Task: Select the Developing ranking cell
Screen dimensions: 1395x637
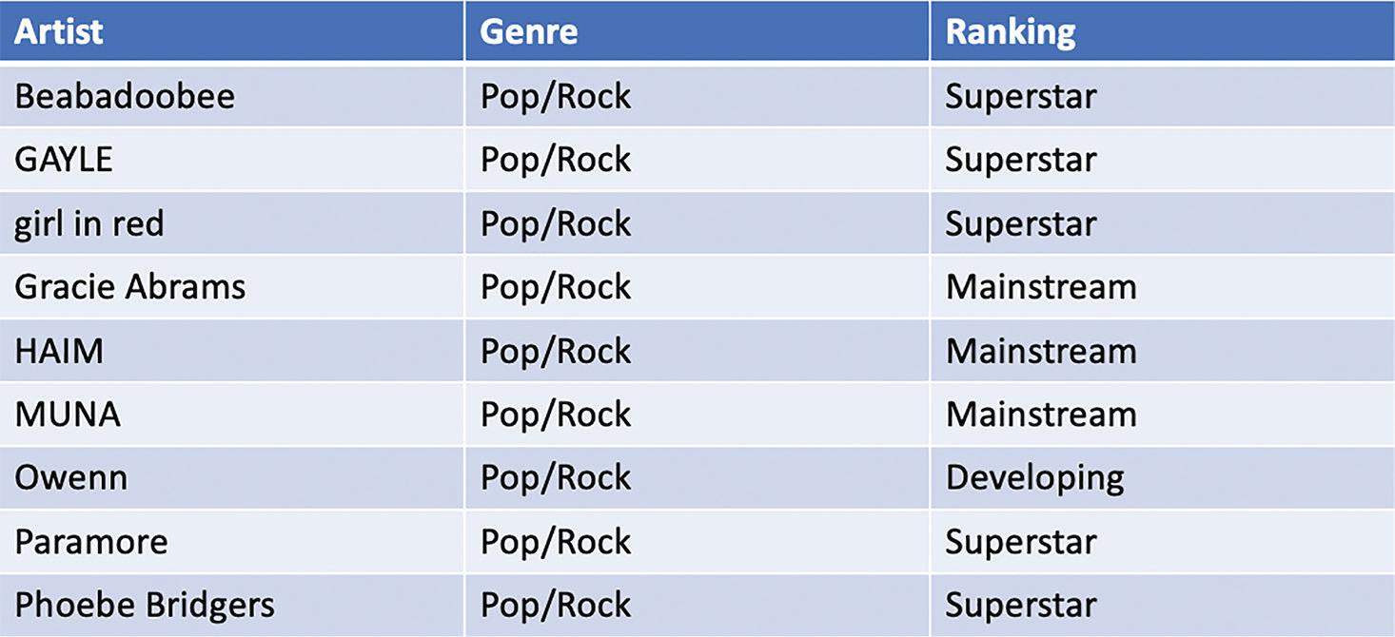Action: point(1034,477)
